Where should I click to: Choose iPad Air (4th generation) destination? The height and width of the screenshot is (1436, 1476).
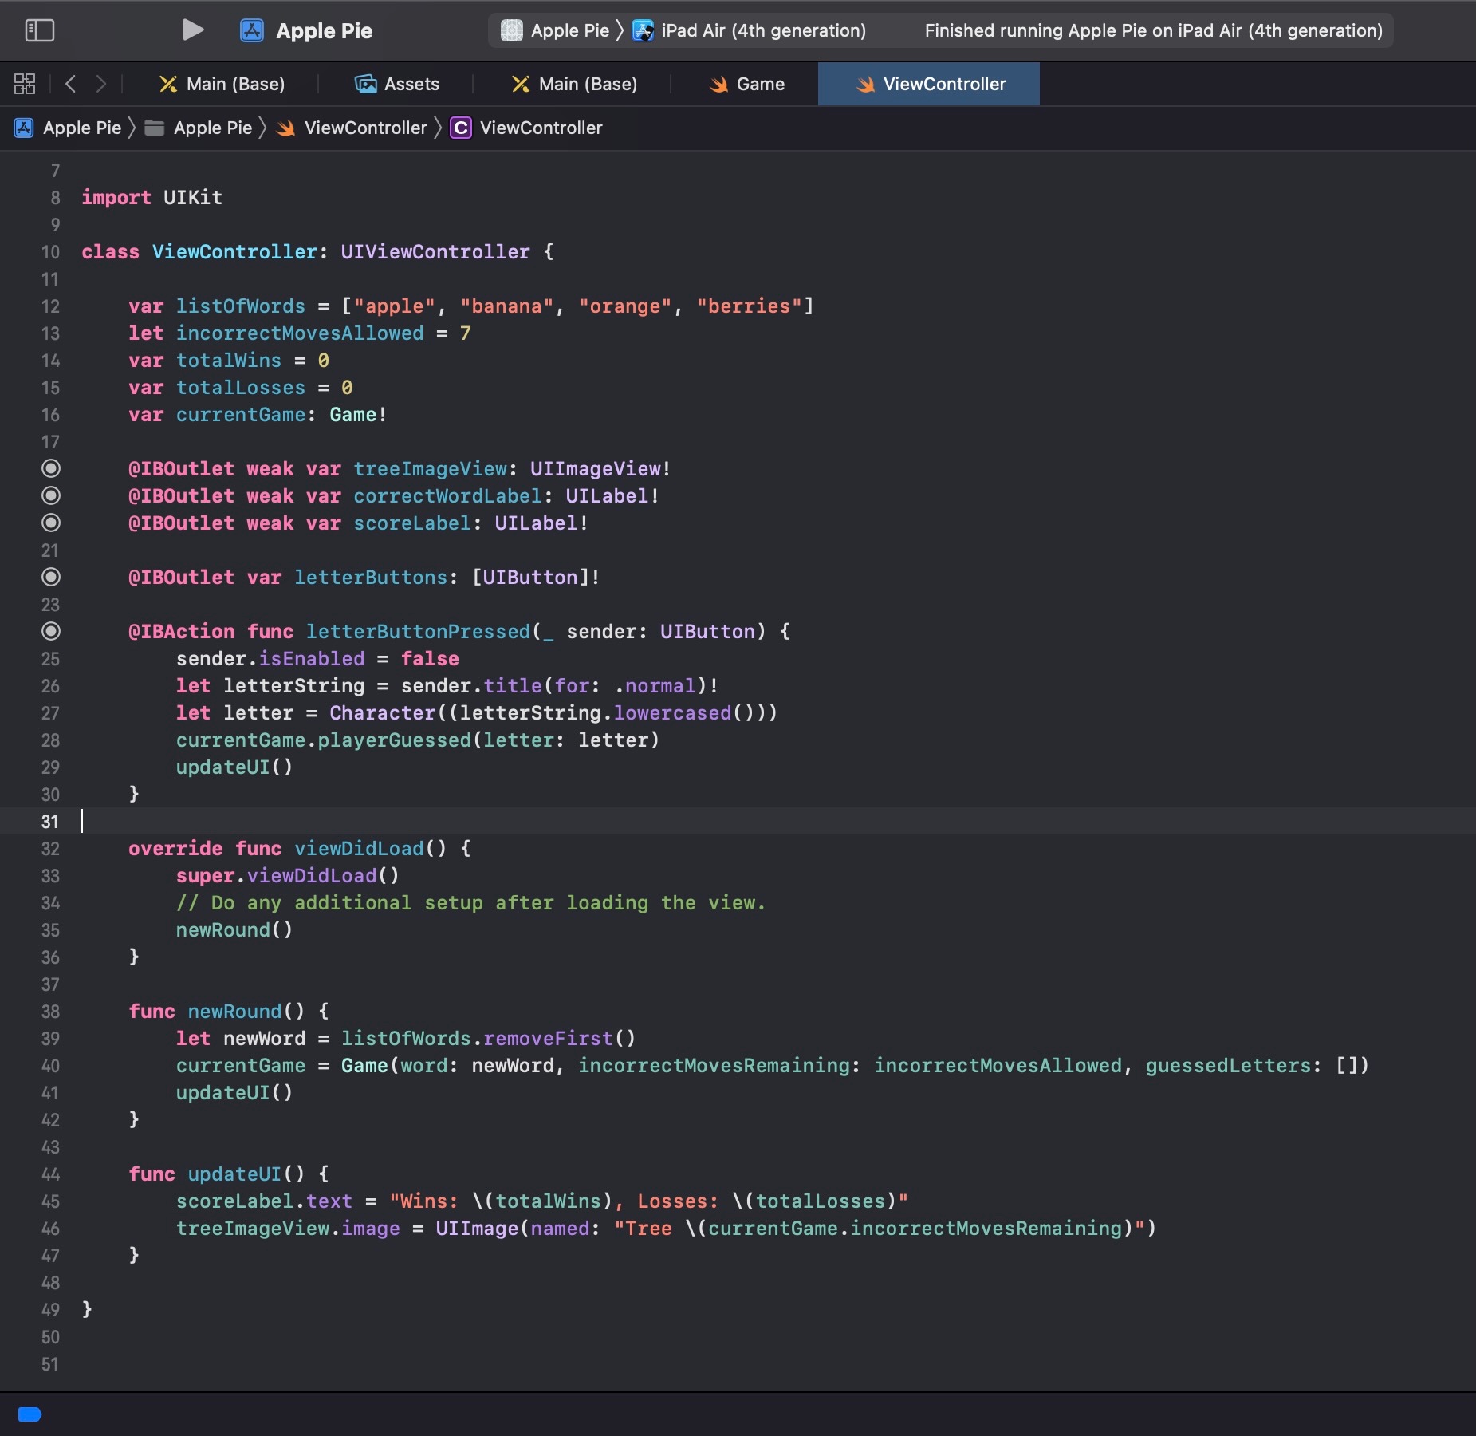click(x=749, y=30)
